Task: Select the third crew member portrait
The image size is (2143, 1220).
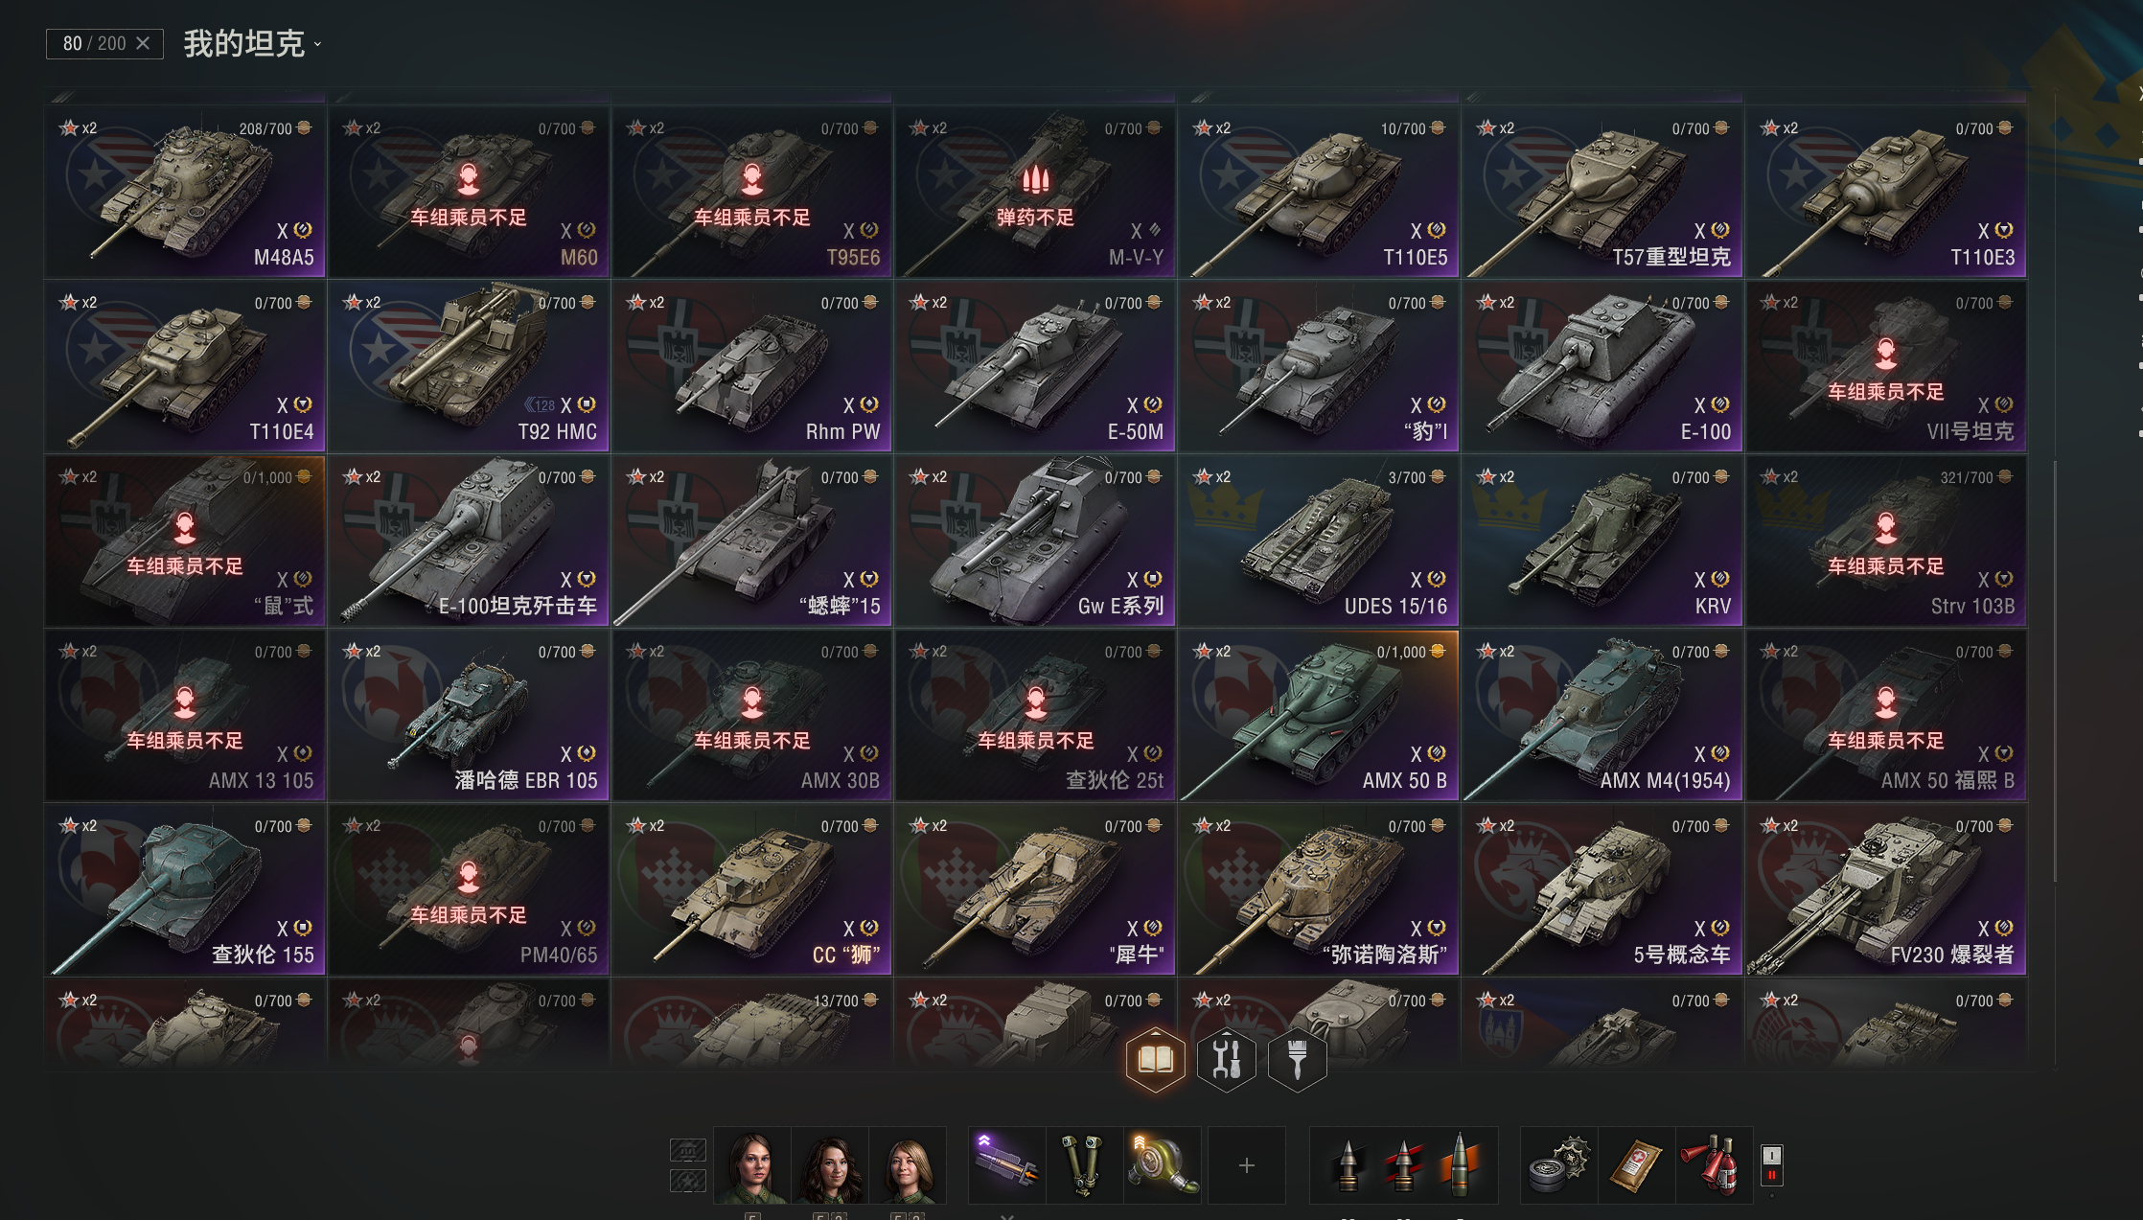Action: pyautogui.click(x=908, y=1165)
